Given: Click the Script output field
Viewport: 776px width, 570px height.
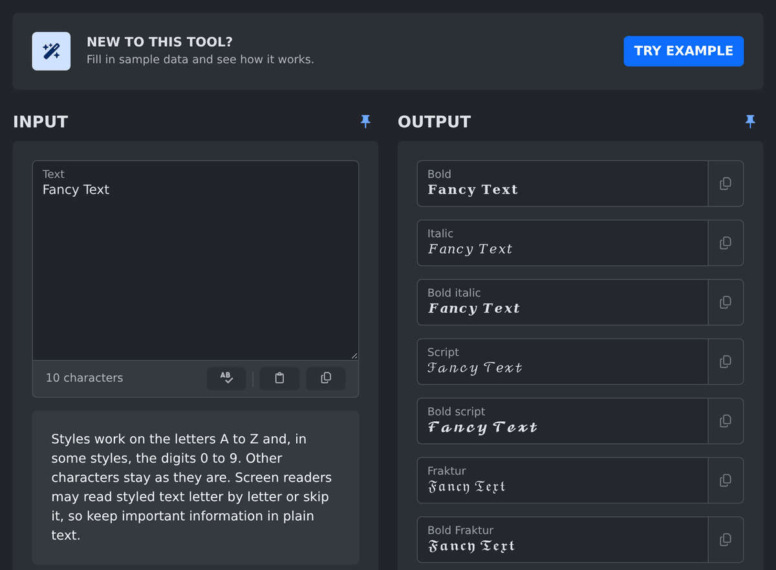Looking at the screenshot, I should [563, 362].
